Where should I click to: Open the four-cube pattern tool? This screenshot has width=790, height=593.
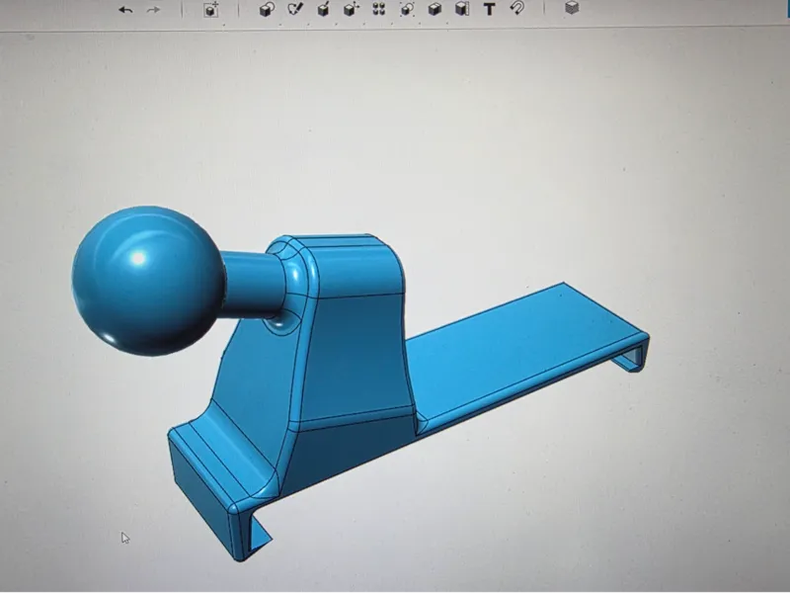pos(379,9)
